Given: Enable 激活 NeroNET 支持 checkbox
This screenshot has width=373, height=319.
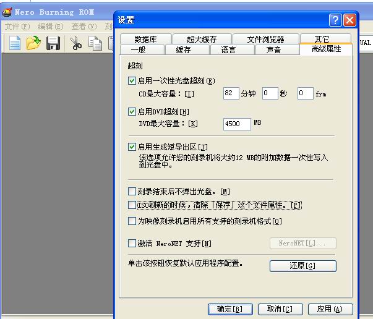Looking at the screenshot, I should (x=132, y=243).
